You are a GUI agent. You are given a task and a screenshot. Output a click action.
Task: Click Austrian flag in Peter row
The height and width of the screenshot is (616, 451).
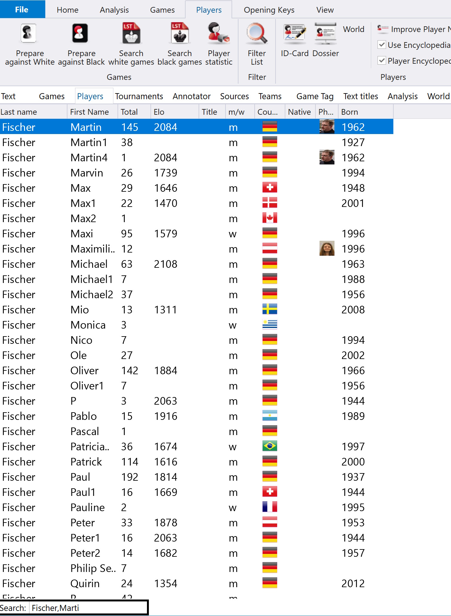pyautogui.click(x=270, y=522)
